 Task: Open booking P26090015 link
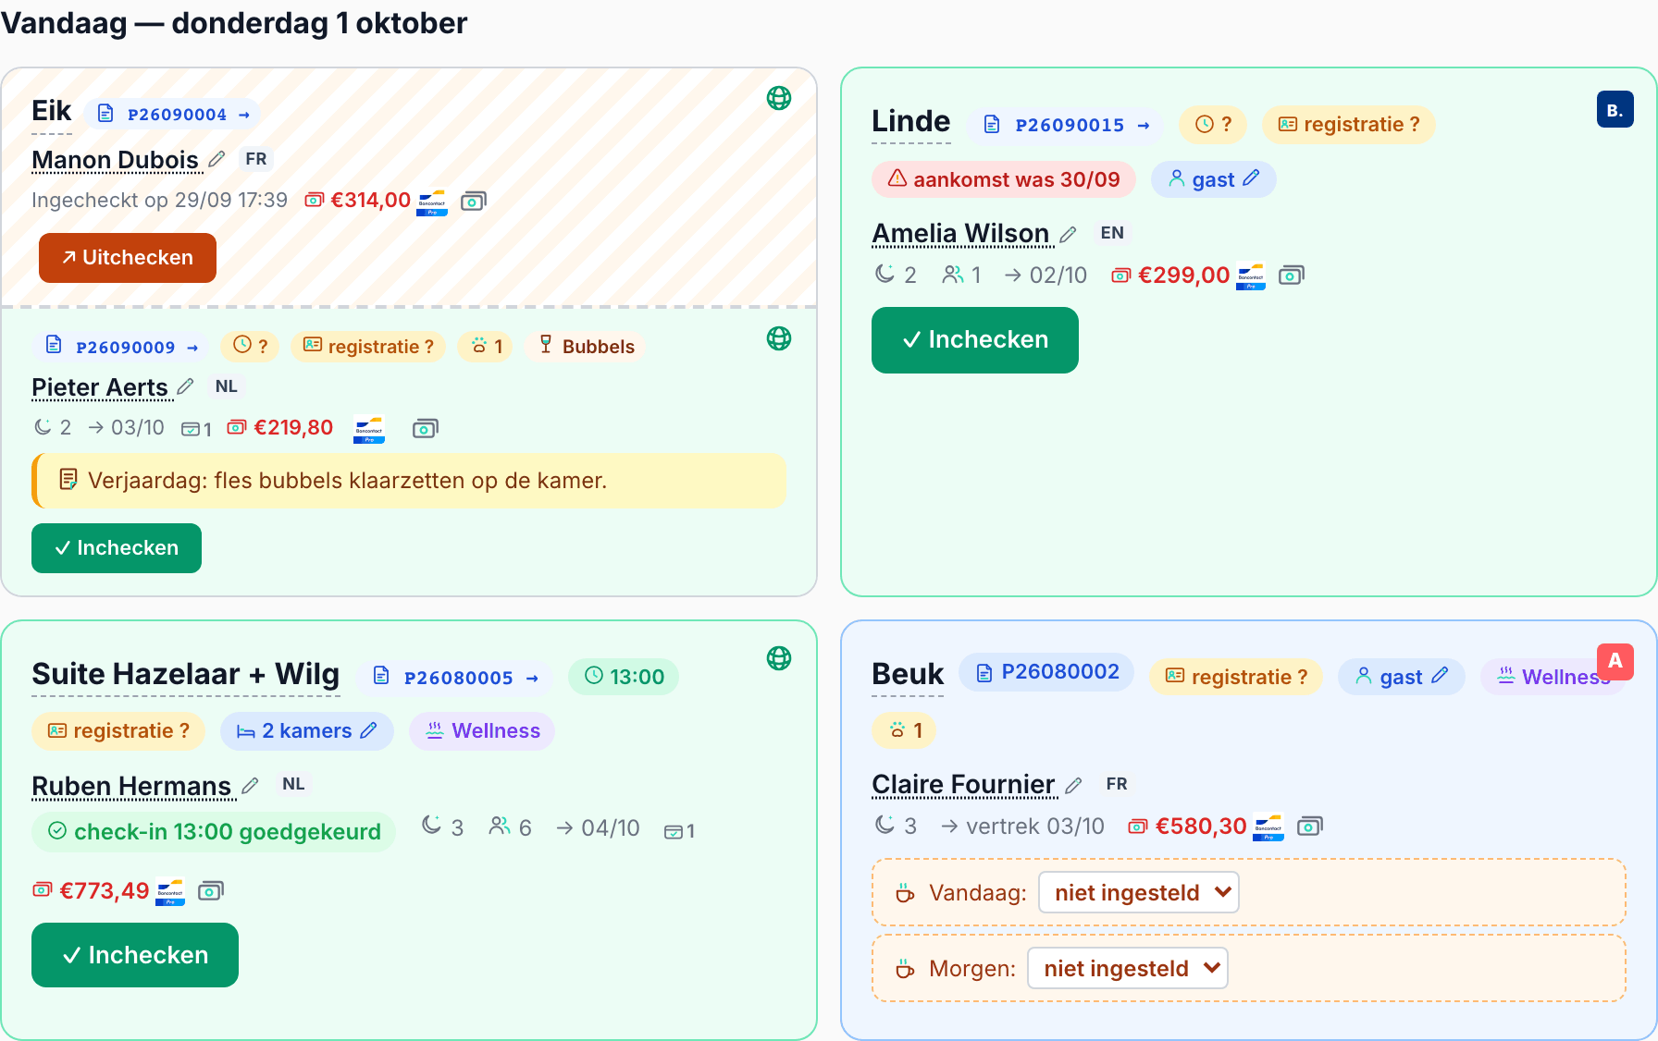(x=1067, y=125)
